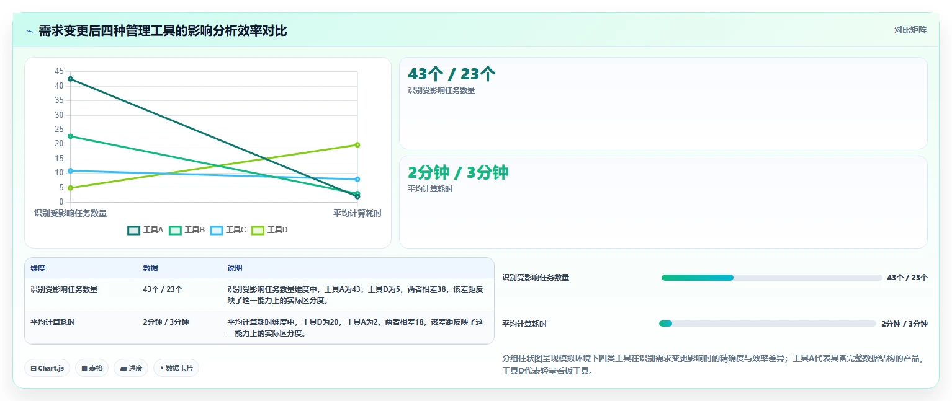Click the 43个 / 23个 value beside progress bar

[907, 278]
